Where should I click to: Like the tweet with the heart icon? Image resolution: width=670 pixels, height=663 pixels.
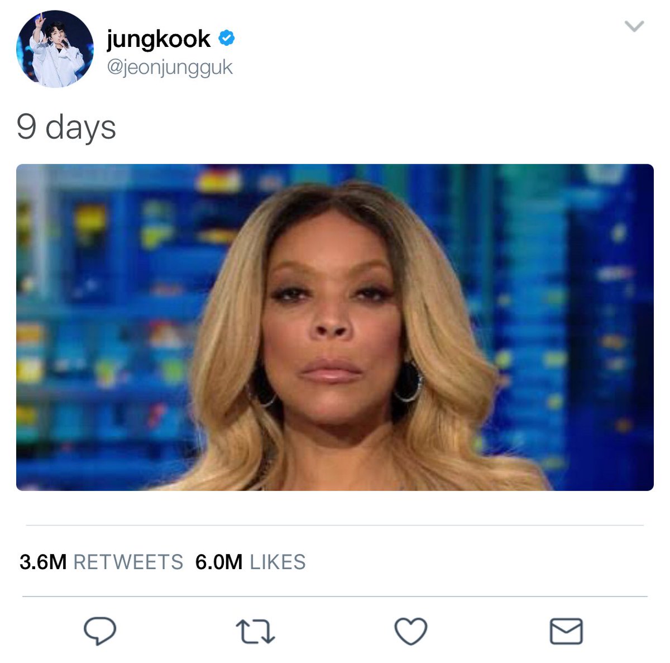[411, 632]
